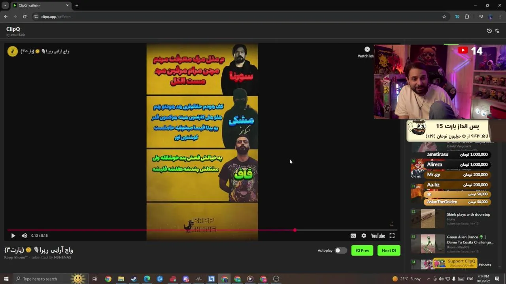Screen dimensions: 506x284
Task: Click the taskbar search box
Action: pos(50,279)
